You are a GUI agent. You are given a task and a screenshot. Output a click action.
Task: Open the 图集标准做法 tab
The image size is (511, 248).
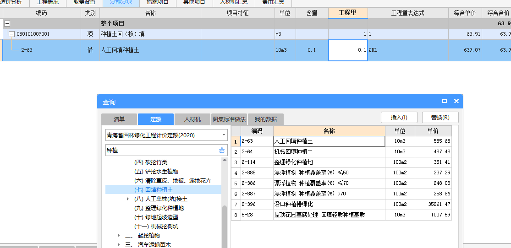click(x=229, y=119)
